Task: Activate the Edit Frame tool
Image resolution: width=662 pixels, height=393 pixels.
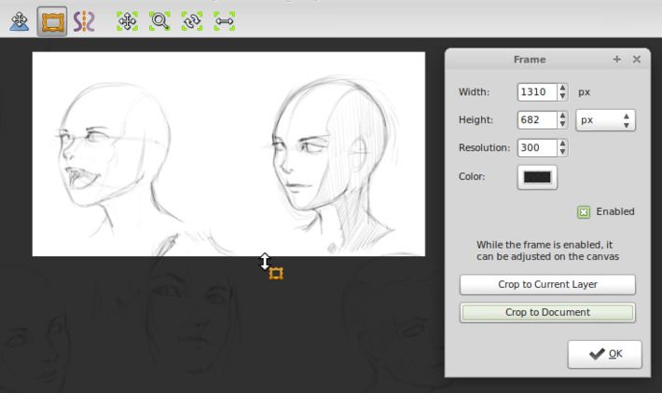Action: pos(52,21)
